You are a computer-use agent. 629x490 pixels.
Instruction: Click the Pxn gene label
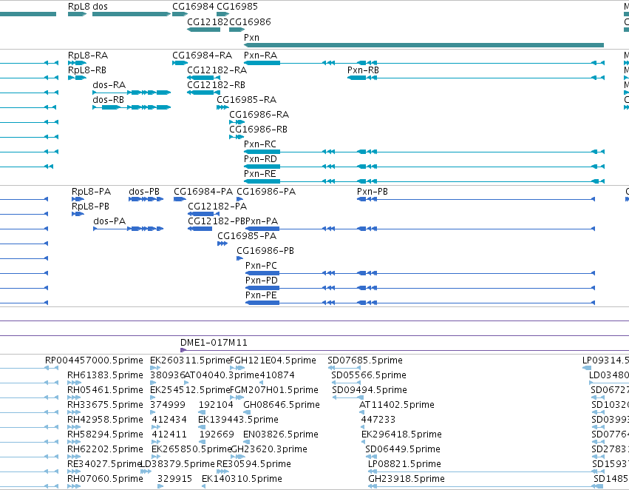251,37
